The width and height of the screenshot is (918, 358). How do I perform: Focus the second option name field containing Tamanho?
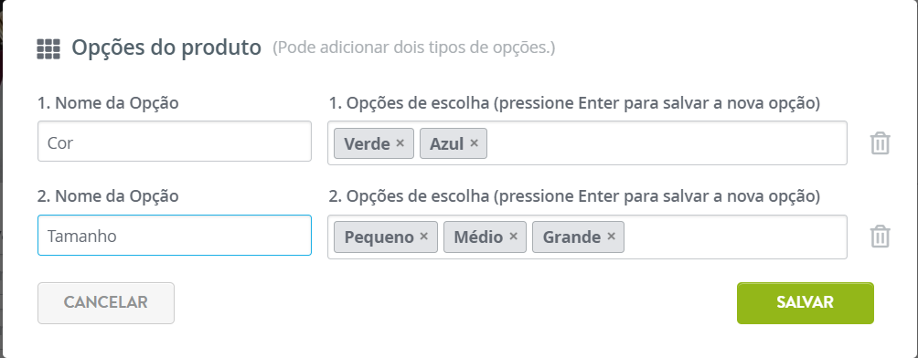point(175,235)
